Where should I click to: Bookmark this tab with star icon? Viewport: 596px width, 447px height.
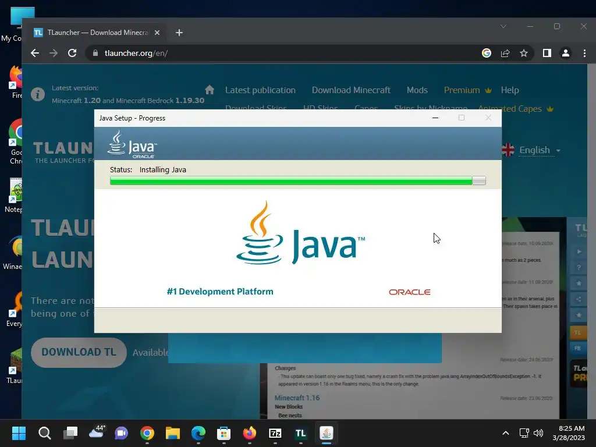(x=524, y=53)
